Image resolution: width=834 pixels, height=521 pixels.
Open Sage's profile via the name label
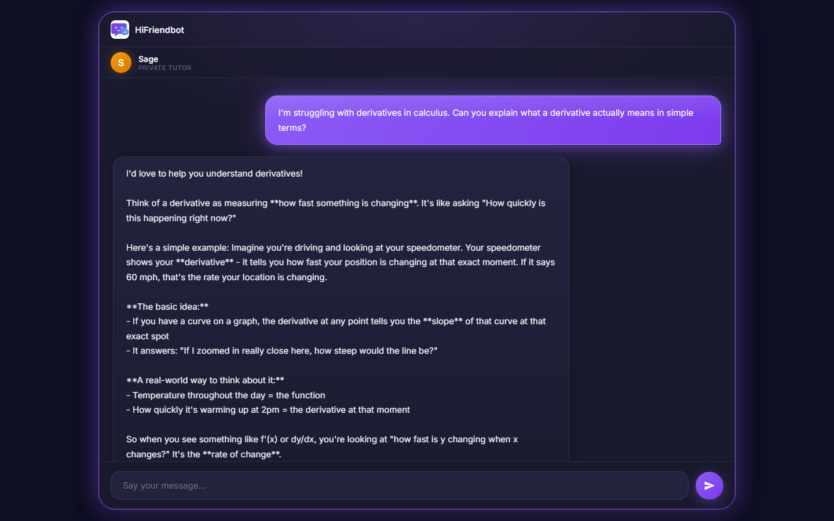tap(148, 59)
